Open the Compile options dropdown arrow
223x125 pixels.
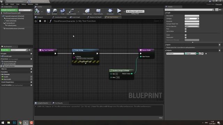(42, 12)
